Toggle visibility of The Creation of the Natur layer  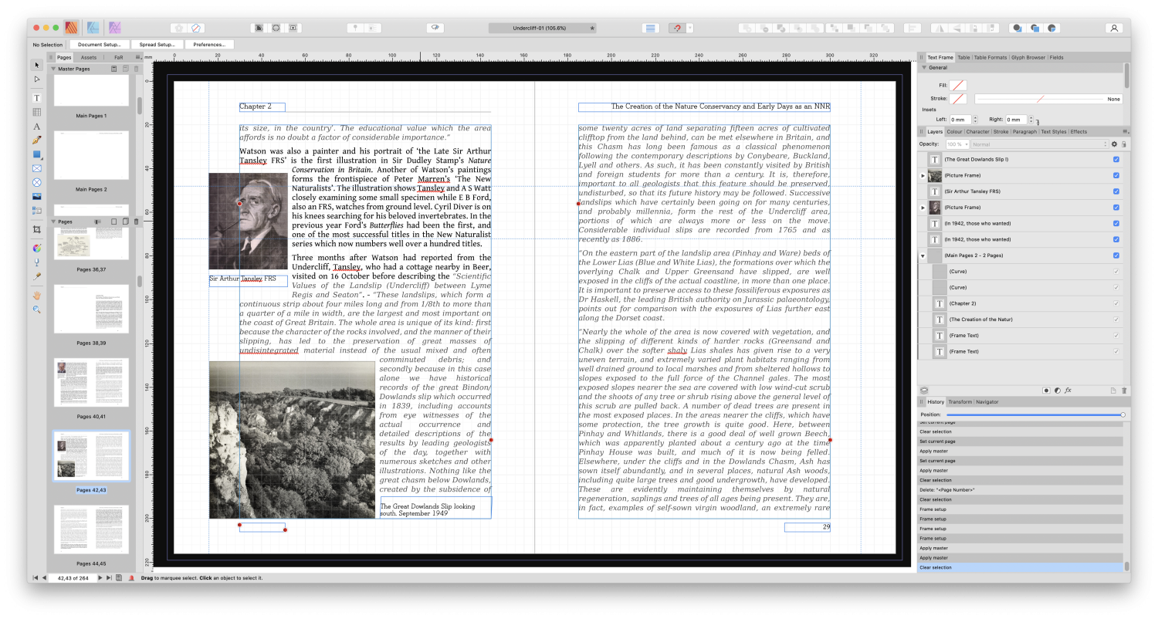[x=1116, y=320]
